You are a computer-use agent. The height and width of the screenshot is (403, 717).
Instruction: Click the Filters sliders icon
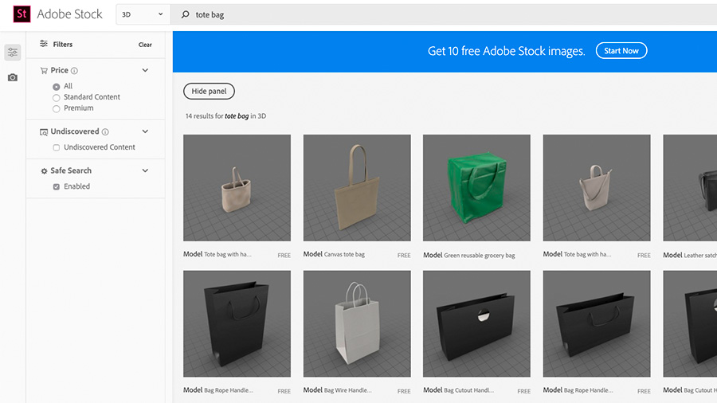pyautogui.click(x=44, y=44)
